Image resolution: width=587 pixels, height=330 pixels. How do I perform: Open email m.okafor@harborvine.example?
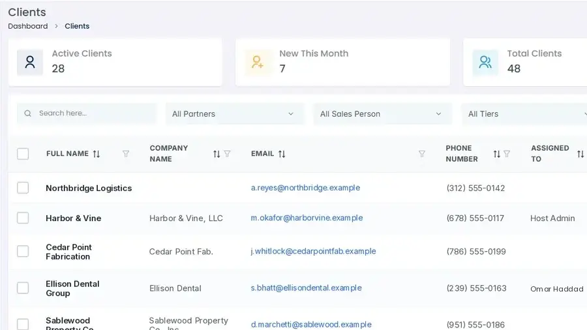307,218
